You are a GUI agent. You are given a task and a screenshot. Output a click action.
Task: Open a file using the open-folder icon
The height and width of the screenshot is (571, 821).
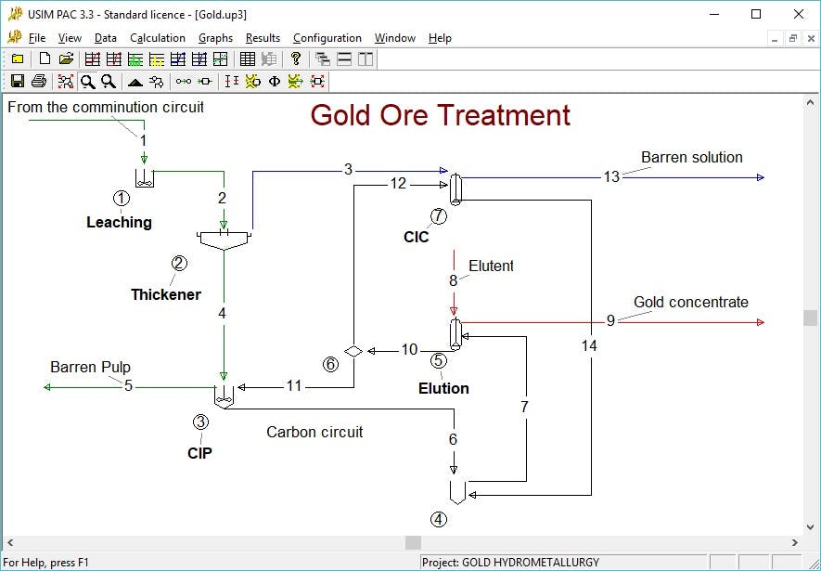pyautogui.click(x=66, y=58)
